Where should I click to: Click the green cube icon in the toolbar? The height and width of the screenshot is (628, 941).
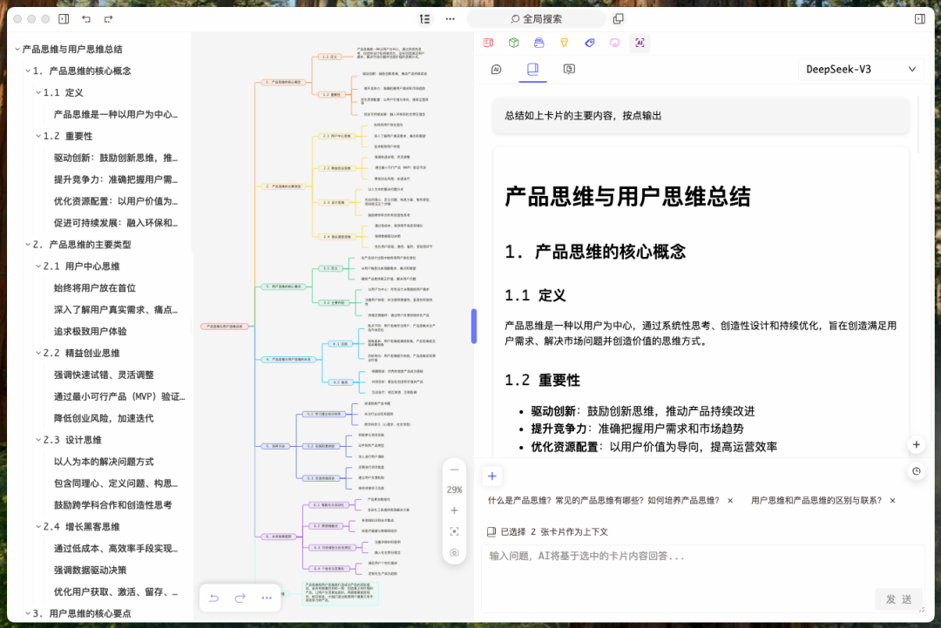[514, 43]
